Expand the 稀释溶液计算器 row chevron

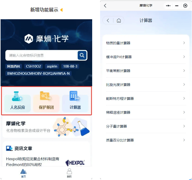184,112
